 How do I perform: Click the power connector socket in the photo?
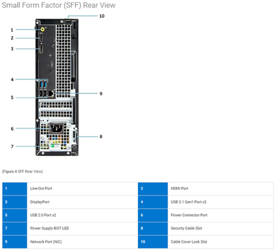coord(57,128)
